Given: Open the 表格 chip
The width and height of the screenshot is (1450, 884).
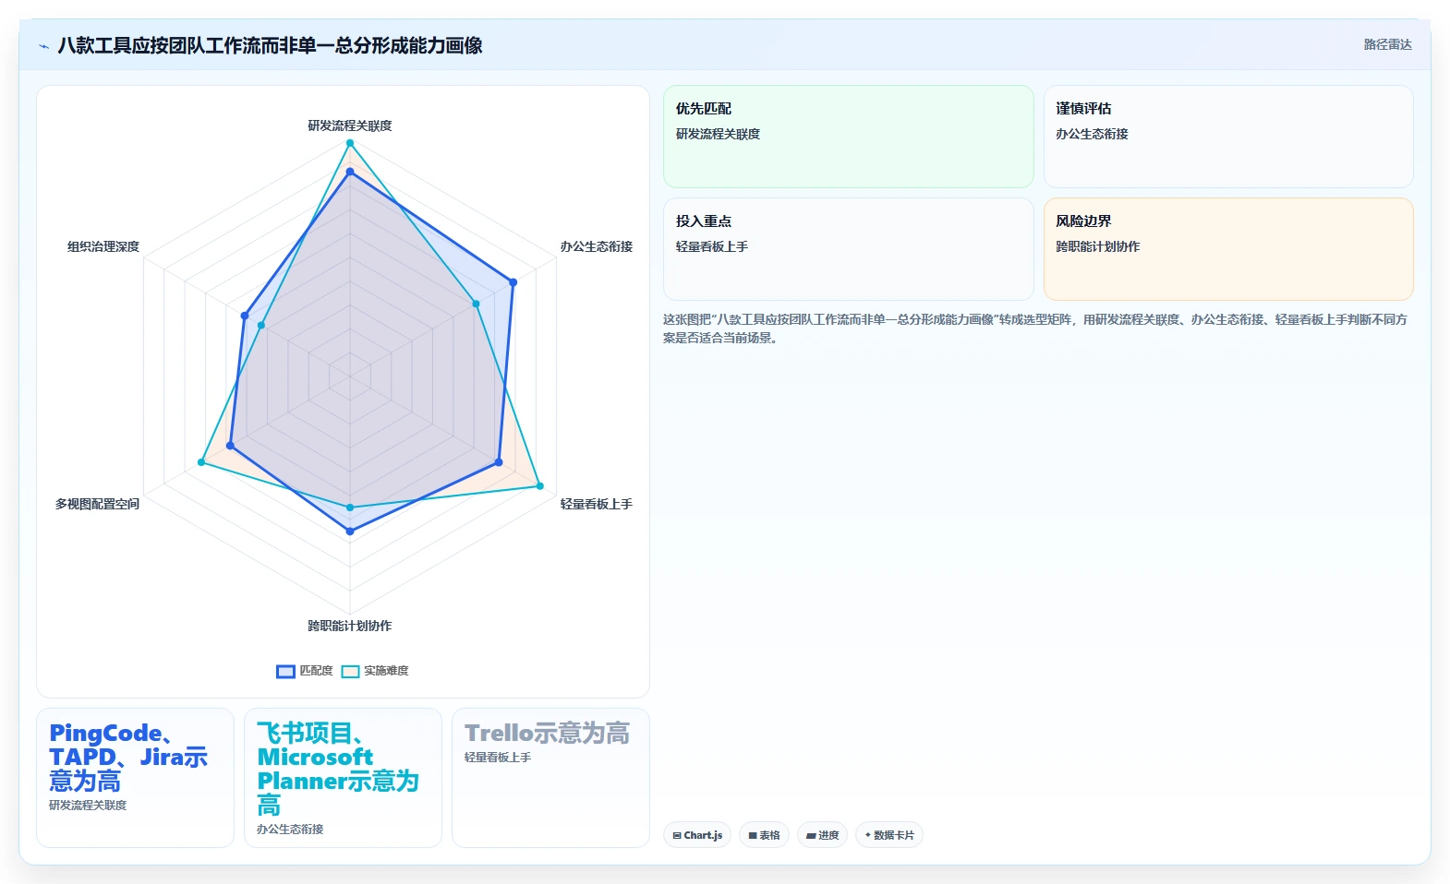Looking at the screenshot, I should 764,835.
